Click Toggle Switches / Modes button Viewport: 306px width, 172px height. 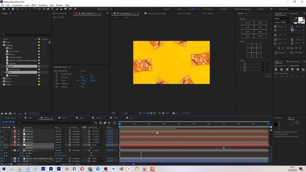click(71, 164)
